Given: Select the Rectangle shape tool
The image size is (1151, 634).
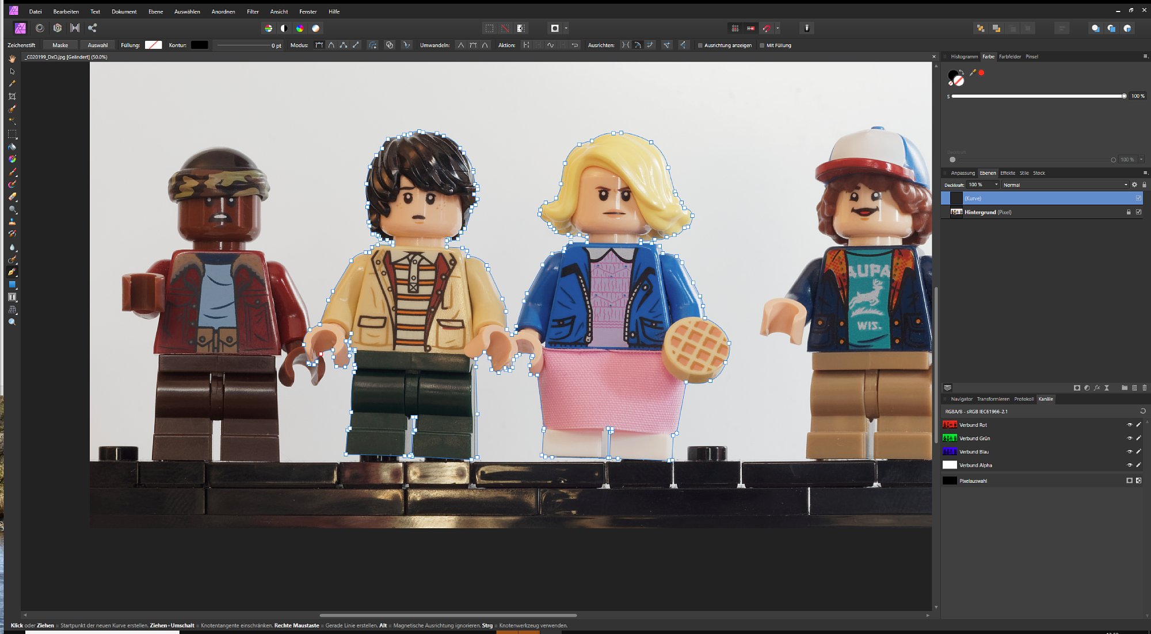Looking at the screenshot, I should pyautogui.click(x=12, y=285).
